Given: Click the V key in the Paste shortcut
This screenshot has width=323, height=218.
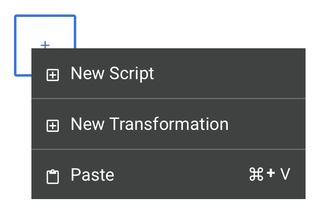Looking at the screenshot, I should click(x=285, y=174).
